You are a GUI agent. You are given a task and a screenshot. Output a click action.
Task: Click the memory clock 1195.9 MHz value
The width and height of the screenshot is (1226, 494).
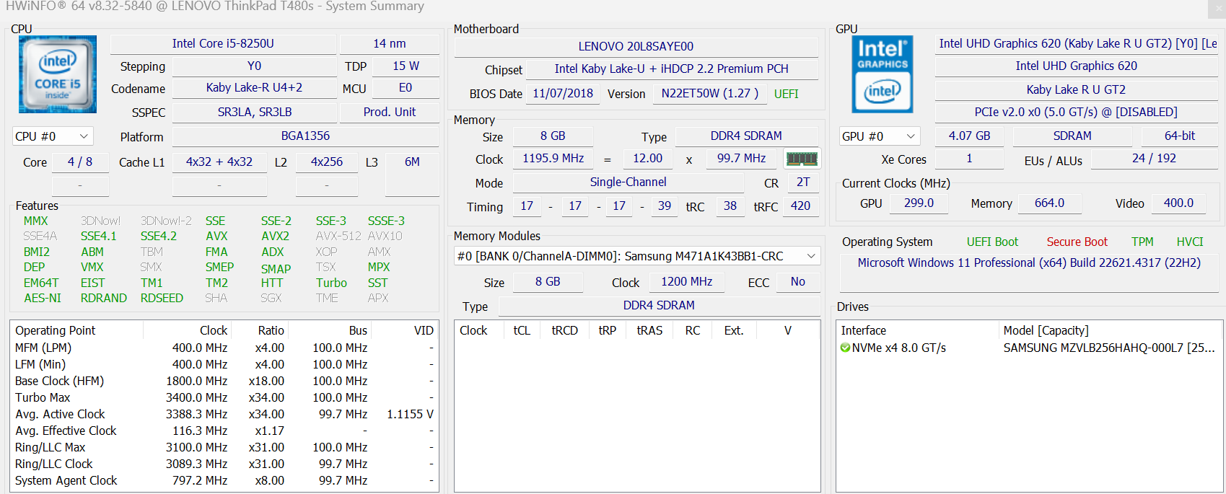click(553, 158)
